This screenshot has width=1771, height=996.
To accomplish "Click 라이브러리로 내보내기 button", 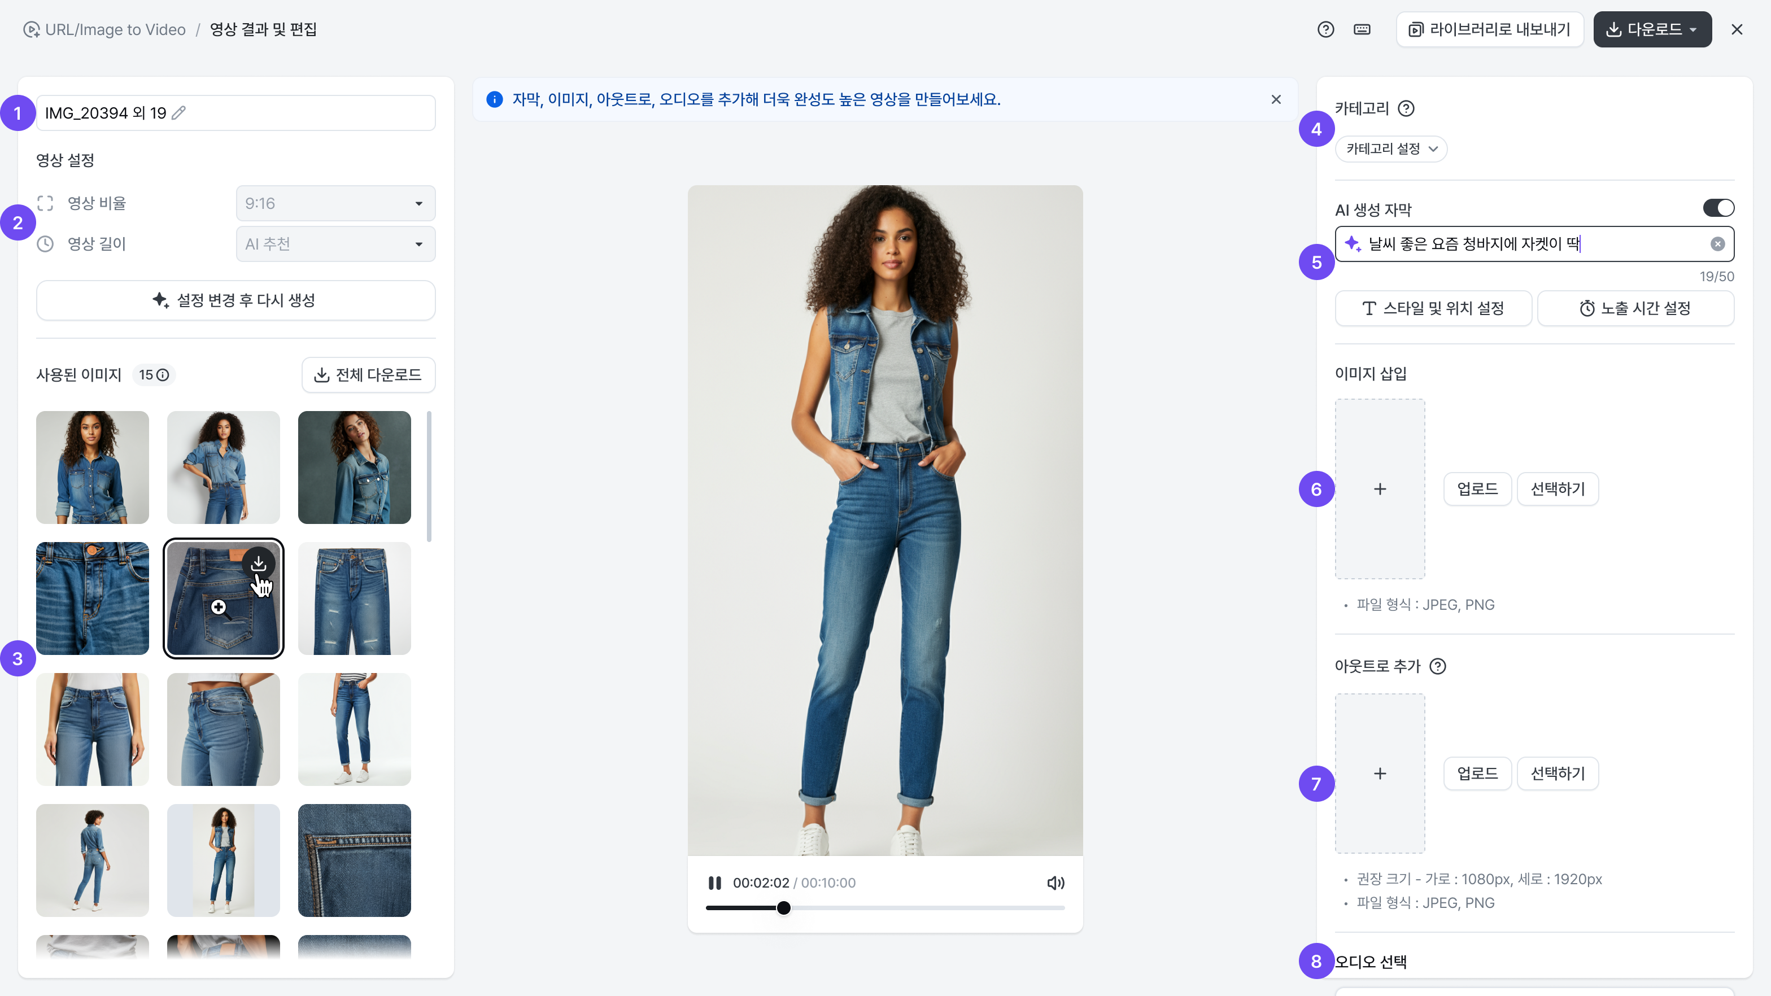I will tap(1490, 29).
